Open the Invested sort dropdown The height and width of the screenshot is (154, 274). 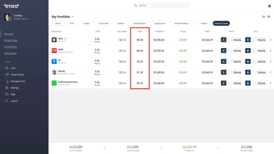[x=160, y=31]
